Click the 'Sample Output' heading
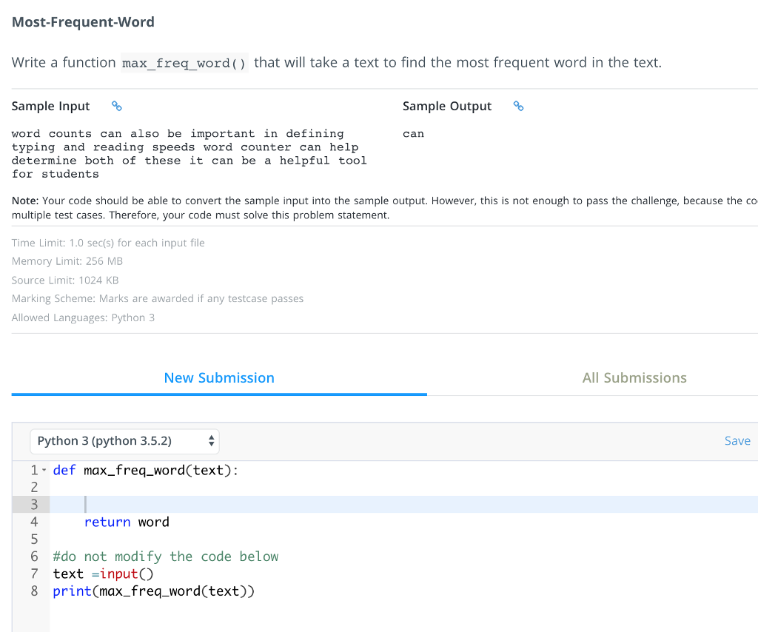 coord(447,107)
